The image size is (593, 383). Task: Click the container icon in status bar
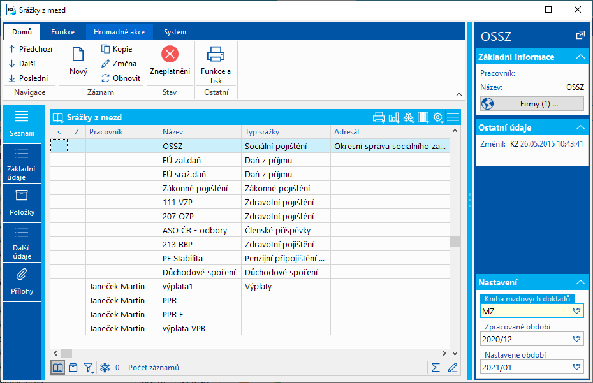click(x=73, y=367)
